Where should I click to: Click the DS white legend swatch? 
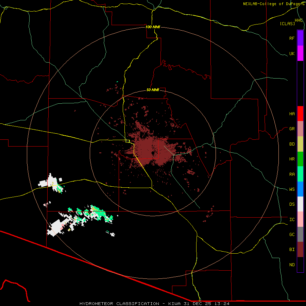300,204
